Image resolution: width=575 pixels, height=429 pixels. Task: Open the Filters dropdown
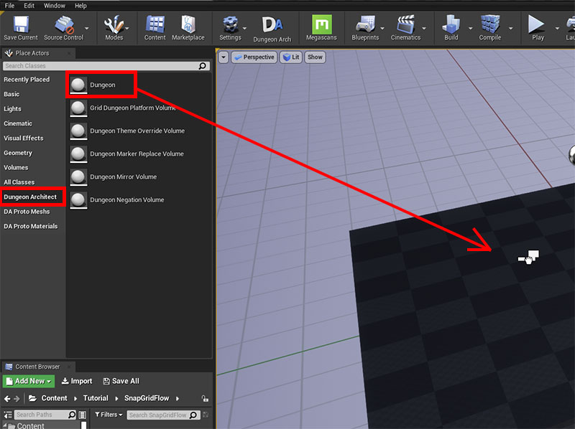(x=109, y=415)
